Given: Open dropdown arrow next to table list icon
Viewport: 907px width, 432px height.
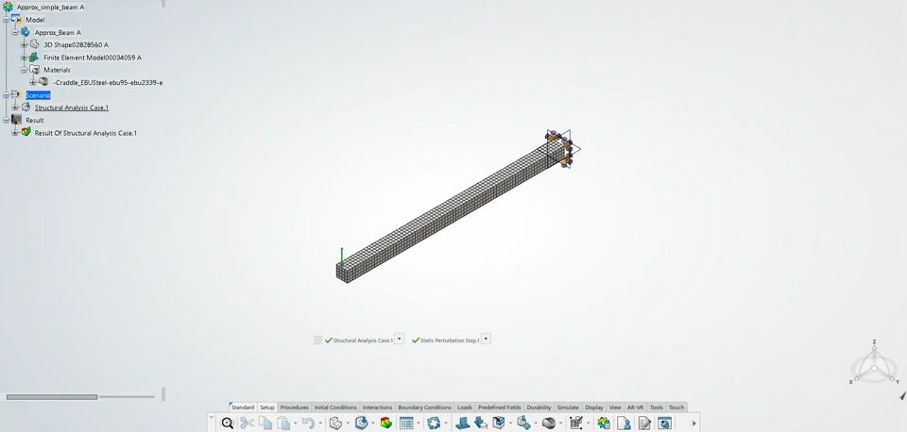Looking at the screenshot, I should tap(419, 424).
